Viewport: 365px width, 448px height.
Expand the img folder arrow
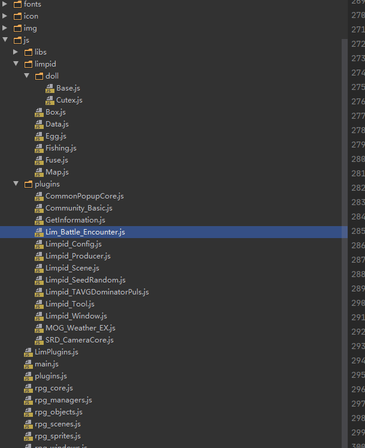[x=5, y=28]
